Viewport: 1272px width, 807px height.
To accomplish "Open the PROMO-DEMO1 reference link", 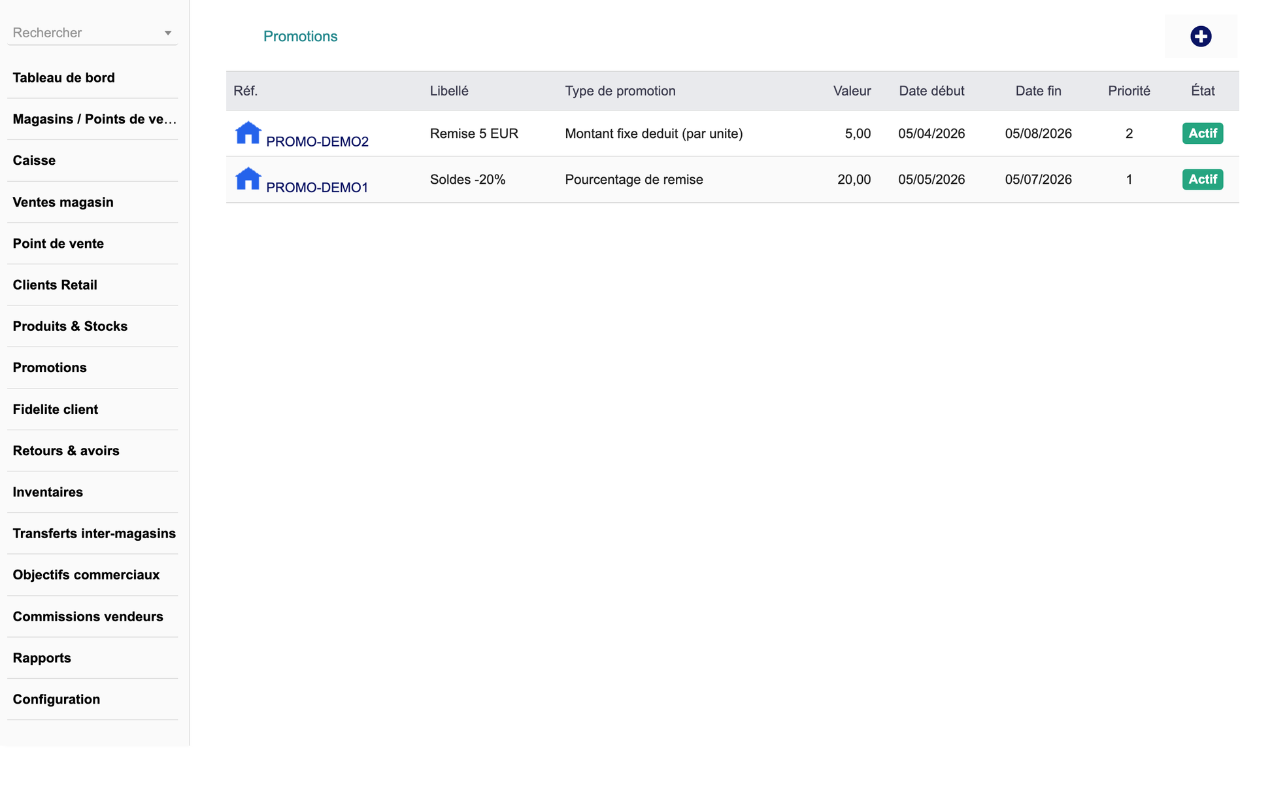I will point(317,187).
